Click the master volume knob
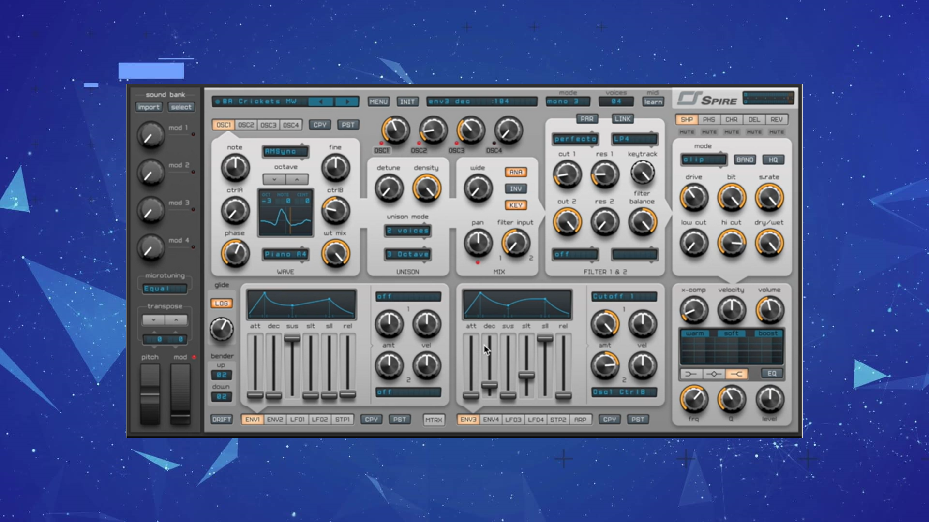The image size is (929, 522). tap(769, 310)
